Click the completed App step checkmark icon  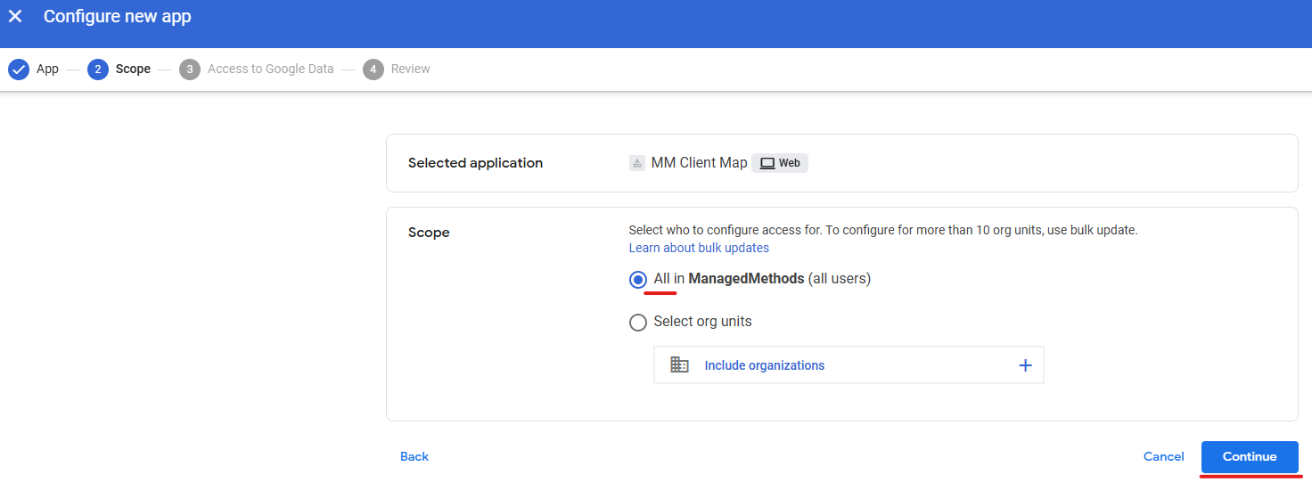click(x=18, y=70)
